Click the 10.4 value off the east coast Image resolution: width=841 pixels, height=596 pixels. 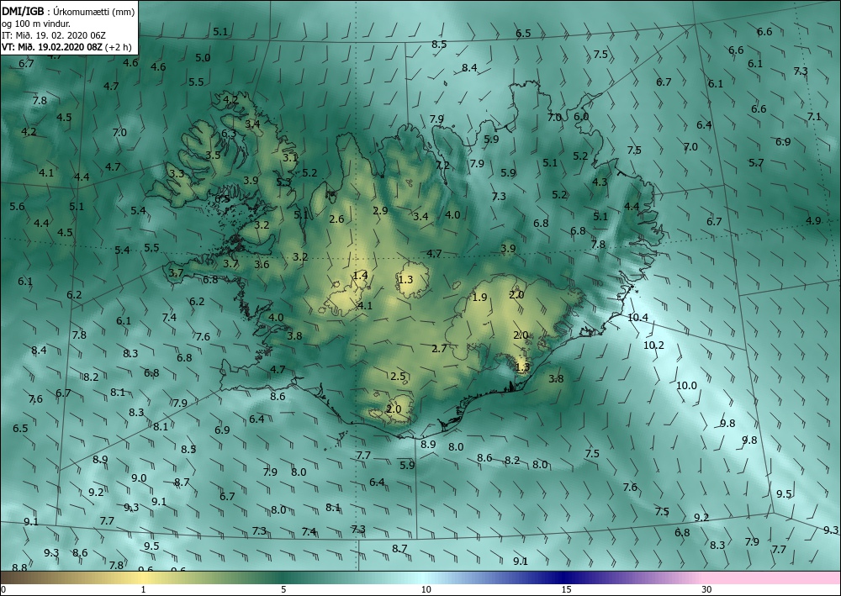(x=637, y=317)
